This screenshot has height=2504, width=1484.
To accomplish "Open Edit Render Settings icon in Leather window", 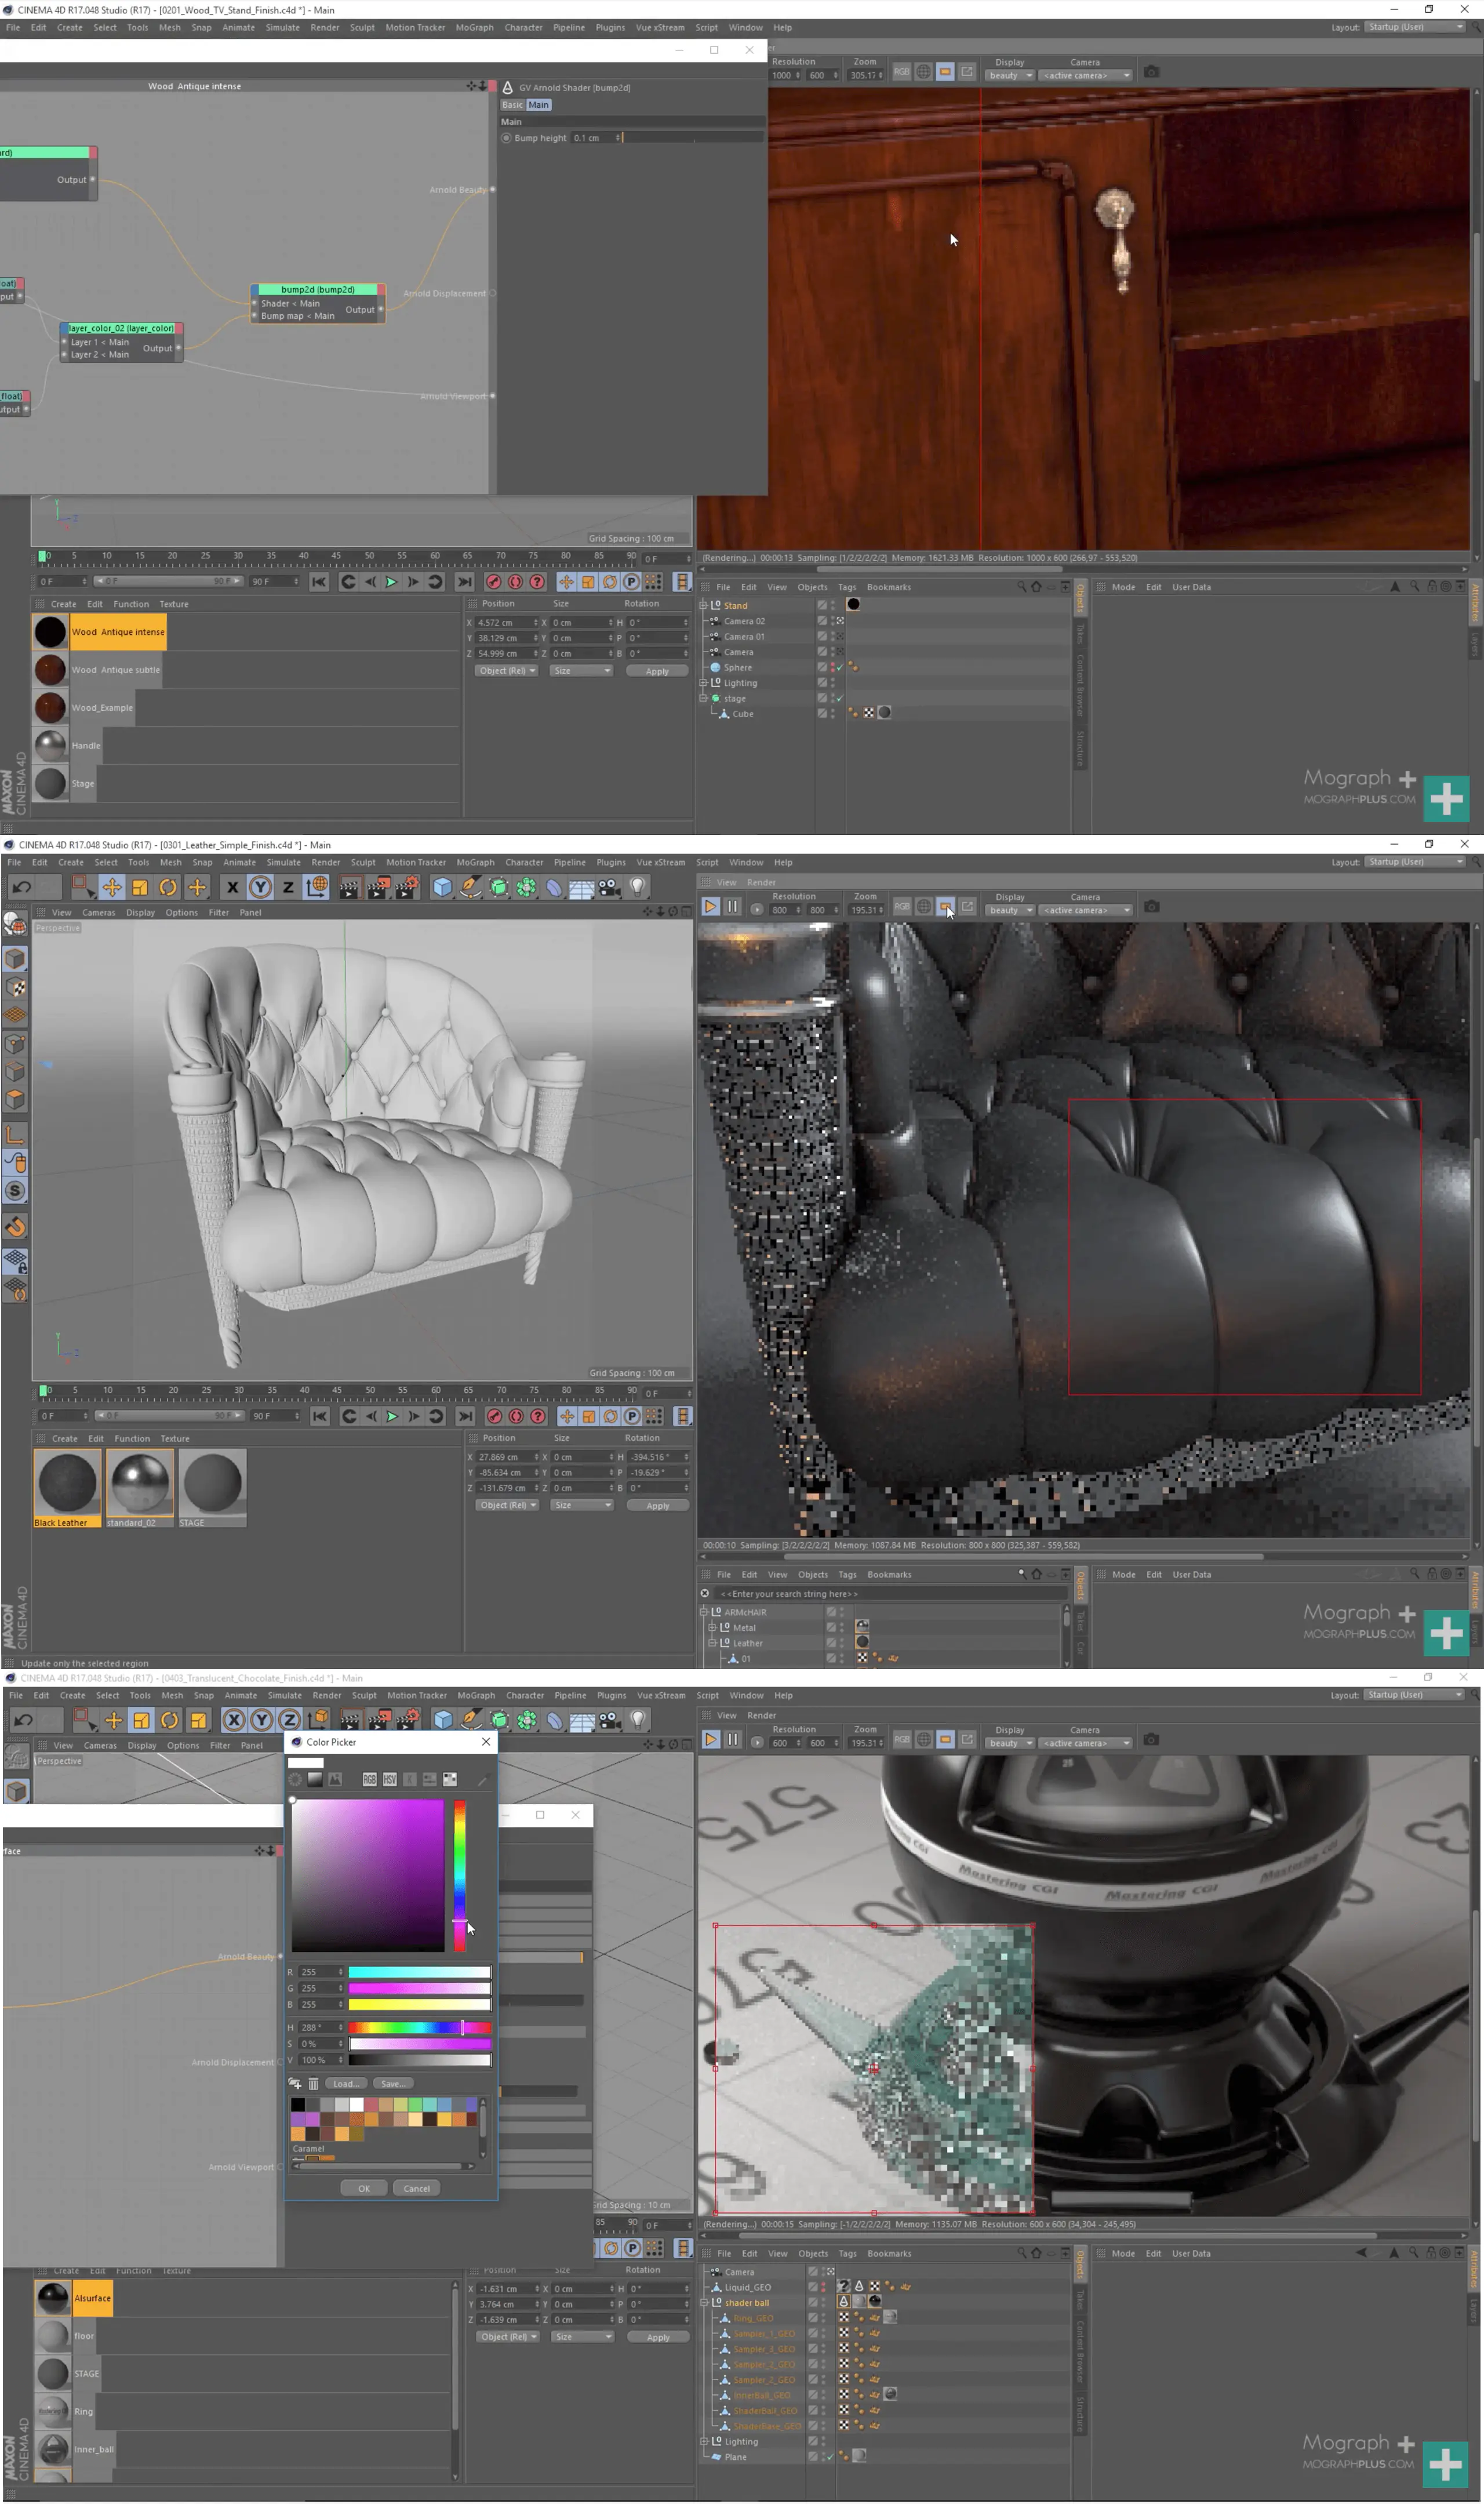I will point(406,887).
